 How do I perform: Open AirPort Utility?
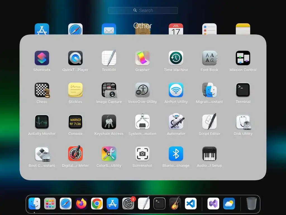176,90
